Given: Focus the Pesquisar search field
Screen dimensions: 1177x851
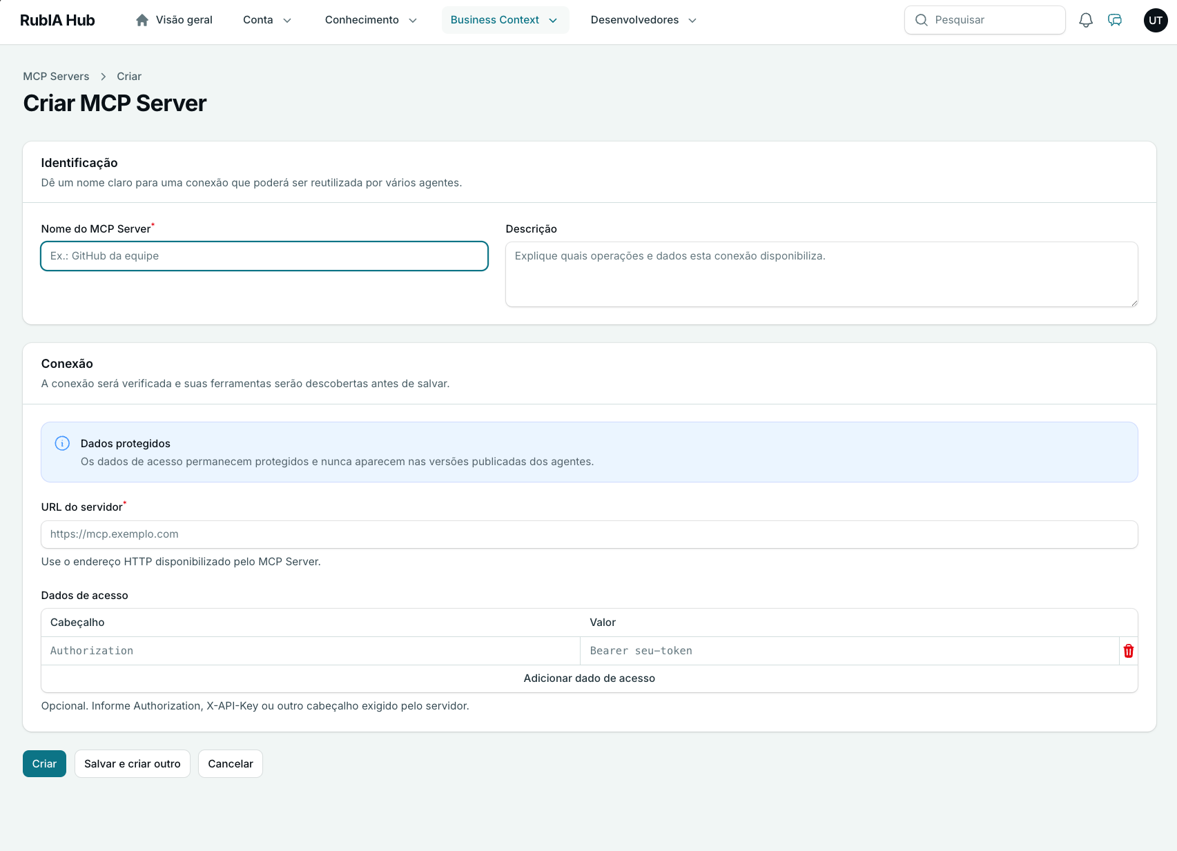Looking at the screenshot, I should point(984,20).
